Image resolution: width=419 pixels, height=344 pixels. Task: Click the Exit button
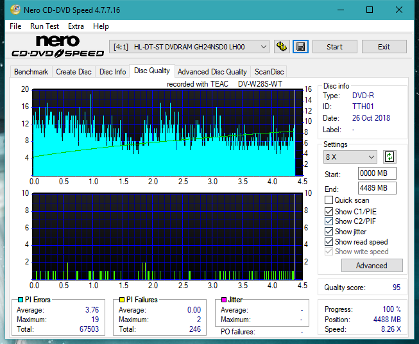pos(384,47)
